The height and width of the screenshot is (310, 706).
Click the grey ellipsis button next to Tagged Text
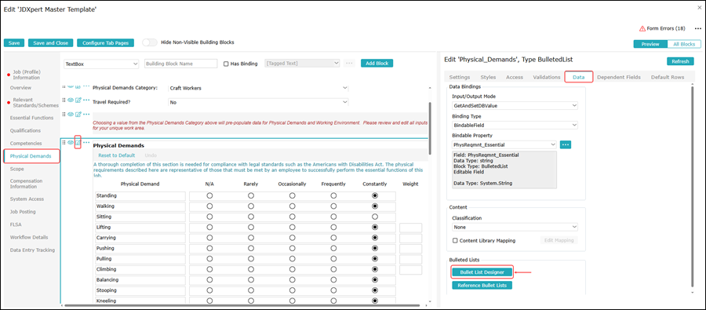(x=349, y=64)
